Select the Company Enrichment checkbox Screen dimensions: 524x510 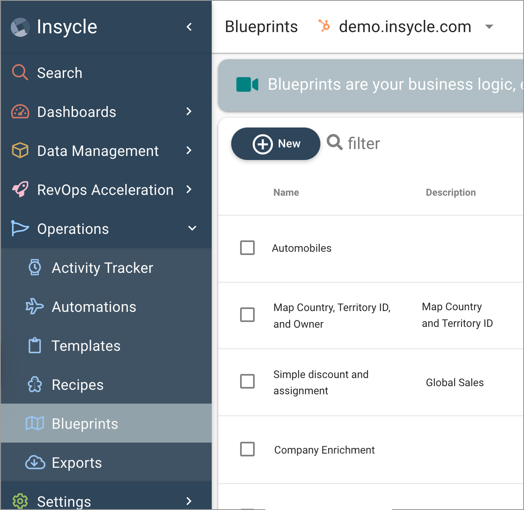247,449
